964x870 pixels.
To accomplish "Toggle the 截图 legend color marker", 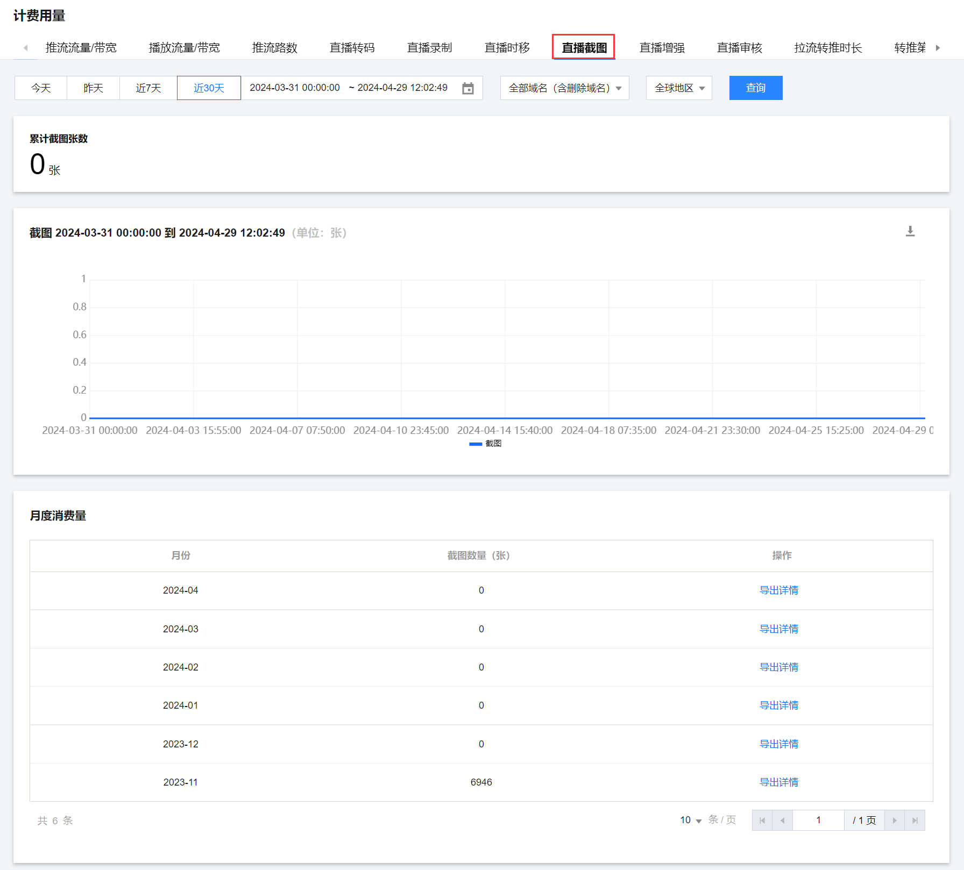I will click(x=476, y=444).
